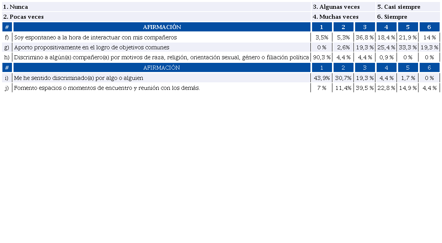442x243 pixels.
Task: Select the 43,9% cell in row i
Action: click(321, 78)
